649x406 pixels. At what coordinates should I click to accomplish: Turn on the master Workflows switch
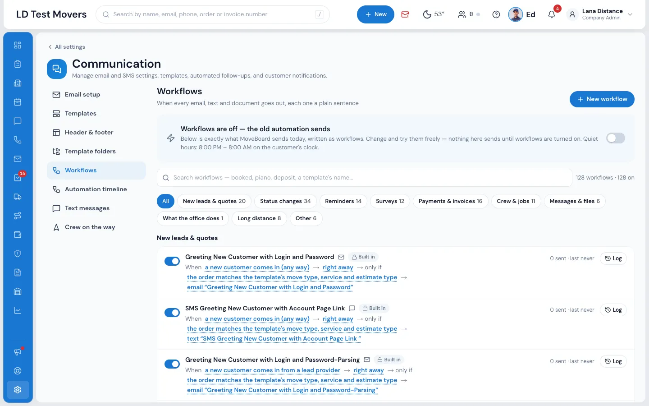(x=616, y=138)
